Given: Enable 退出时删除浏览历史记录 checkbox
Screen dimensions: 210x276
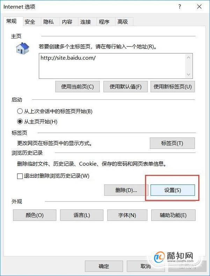Looking at the screenshot, I should point(20,176).
